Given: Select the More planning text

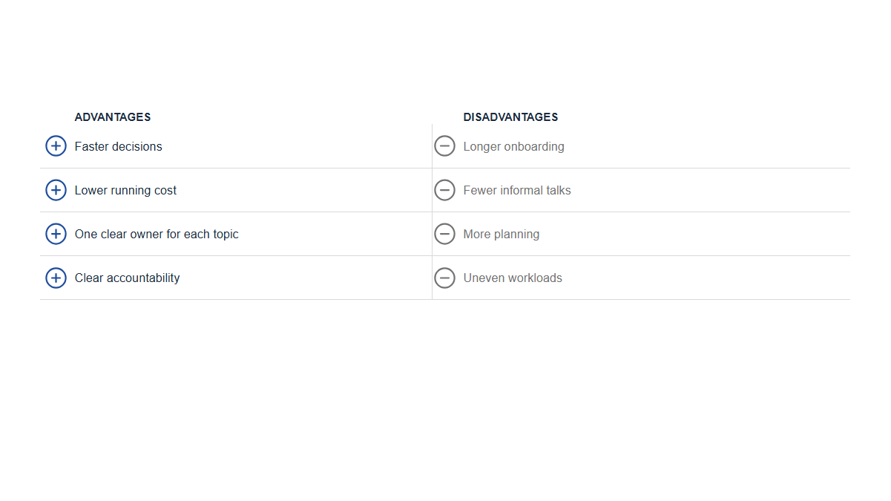Looking at the screenshot, I should (x=502, y=235).
